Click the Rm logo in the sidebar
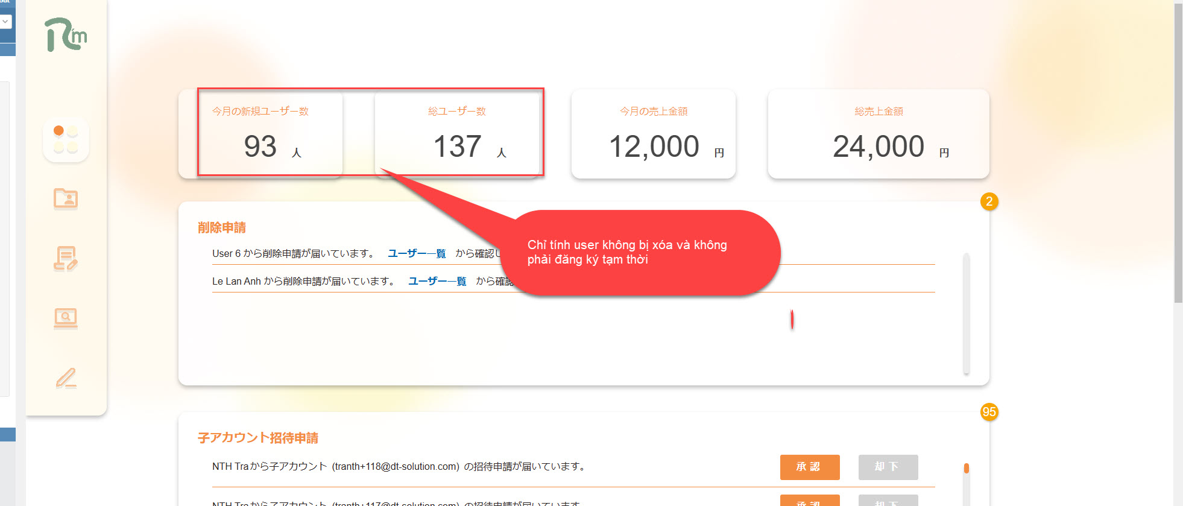Screen dimensions: 1183x506 [66, 34]
